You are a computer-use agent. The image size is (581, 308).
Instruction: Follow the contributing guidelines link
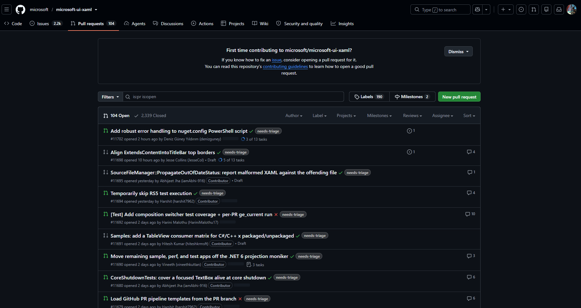pyautogui.click(x=285, y=67)
